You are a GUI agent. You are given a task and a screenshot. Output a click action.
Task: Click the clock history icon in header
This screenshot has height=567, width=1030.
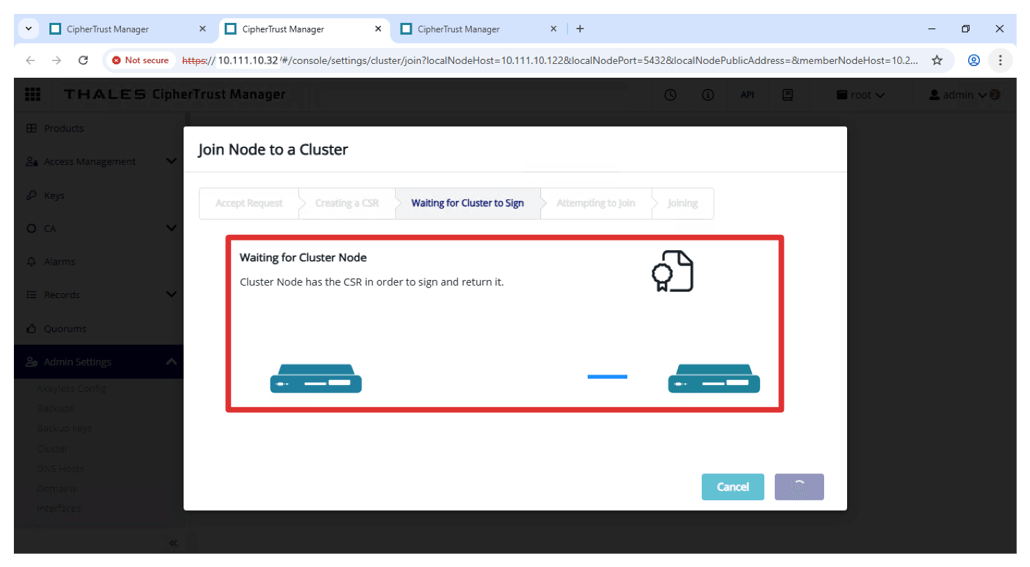670,95
